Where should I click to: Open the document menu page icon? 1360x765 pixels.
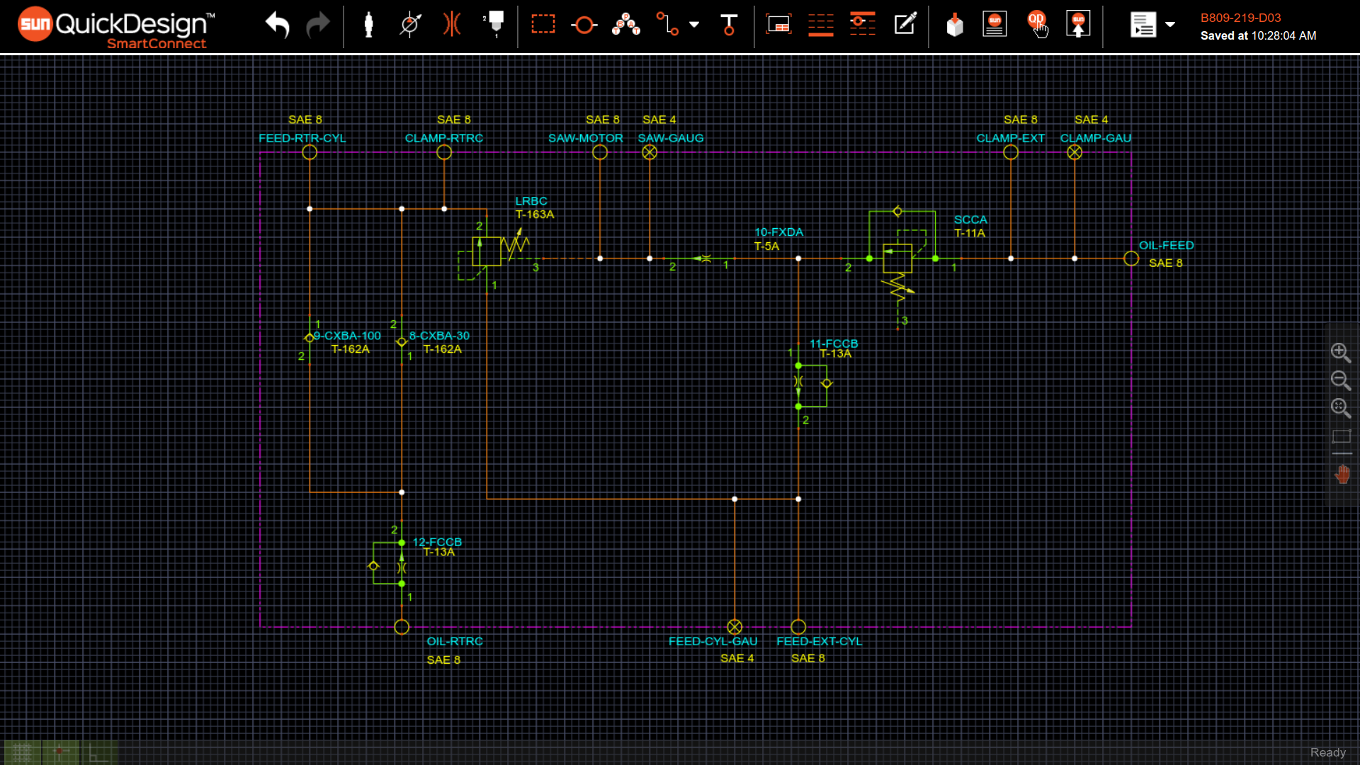tap(1143, 25)
